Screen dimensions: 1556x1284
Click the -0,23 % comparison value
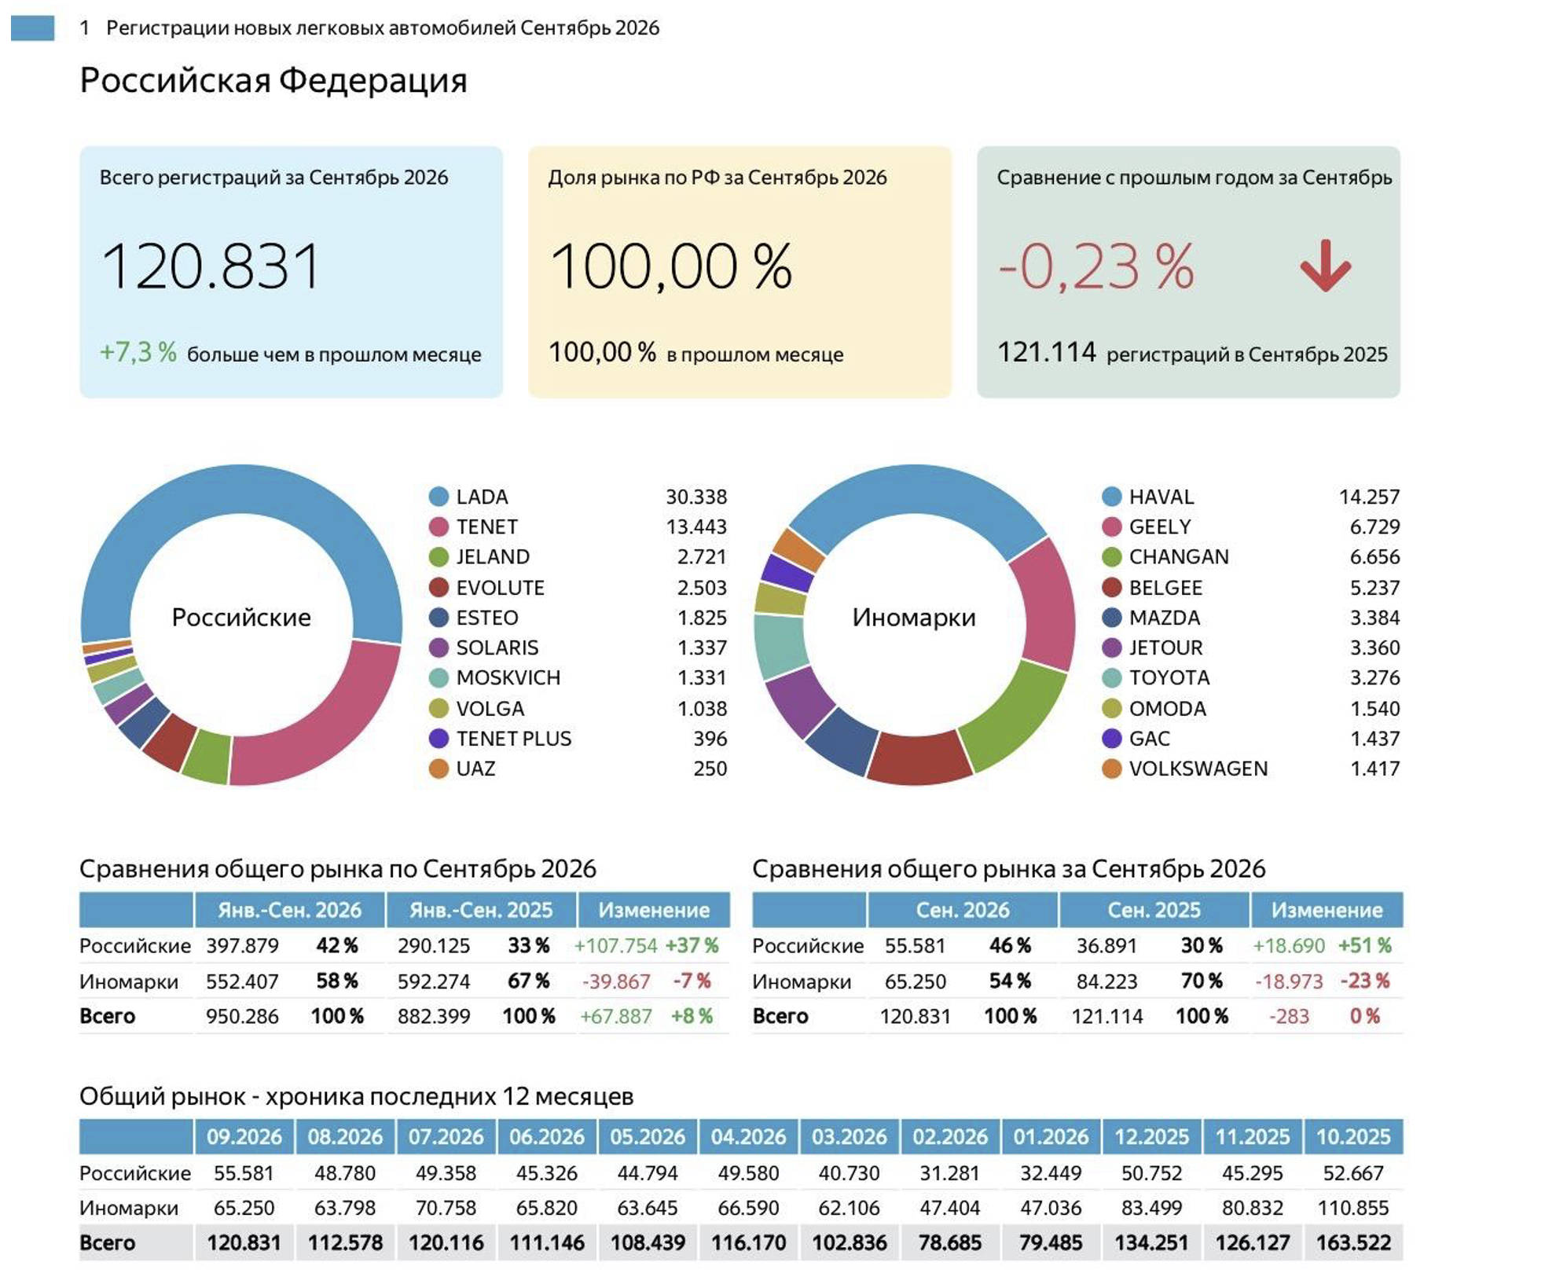(x=1096, y=266)
